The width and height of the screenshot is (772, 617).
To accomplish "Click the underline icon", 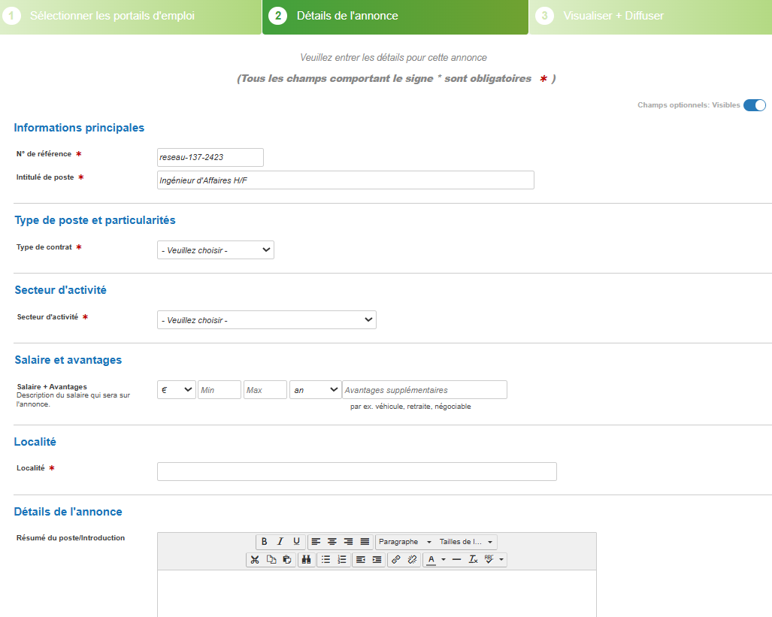I will point(297,542).
